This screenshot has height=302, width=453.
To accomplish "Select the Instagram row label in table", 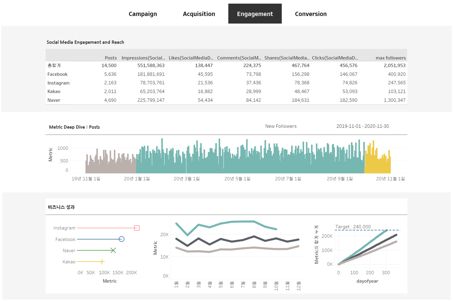I will [x=58, y=83].
